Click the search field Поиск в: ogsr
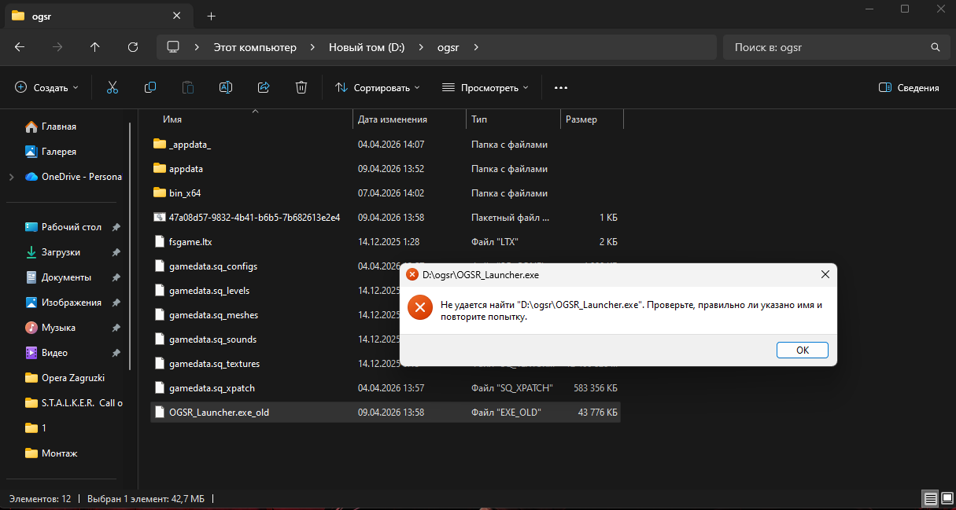The image size is (956, 510). [x=826, y=47]
